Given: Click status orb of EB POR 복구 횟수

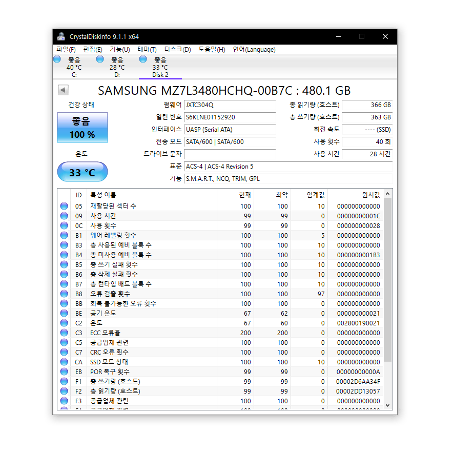Looking at the screenshot, I should [x=64, y=372].
